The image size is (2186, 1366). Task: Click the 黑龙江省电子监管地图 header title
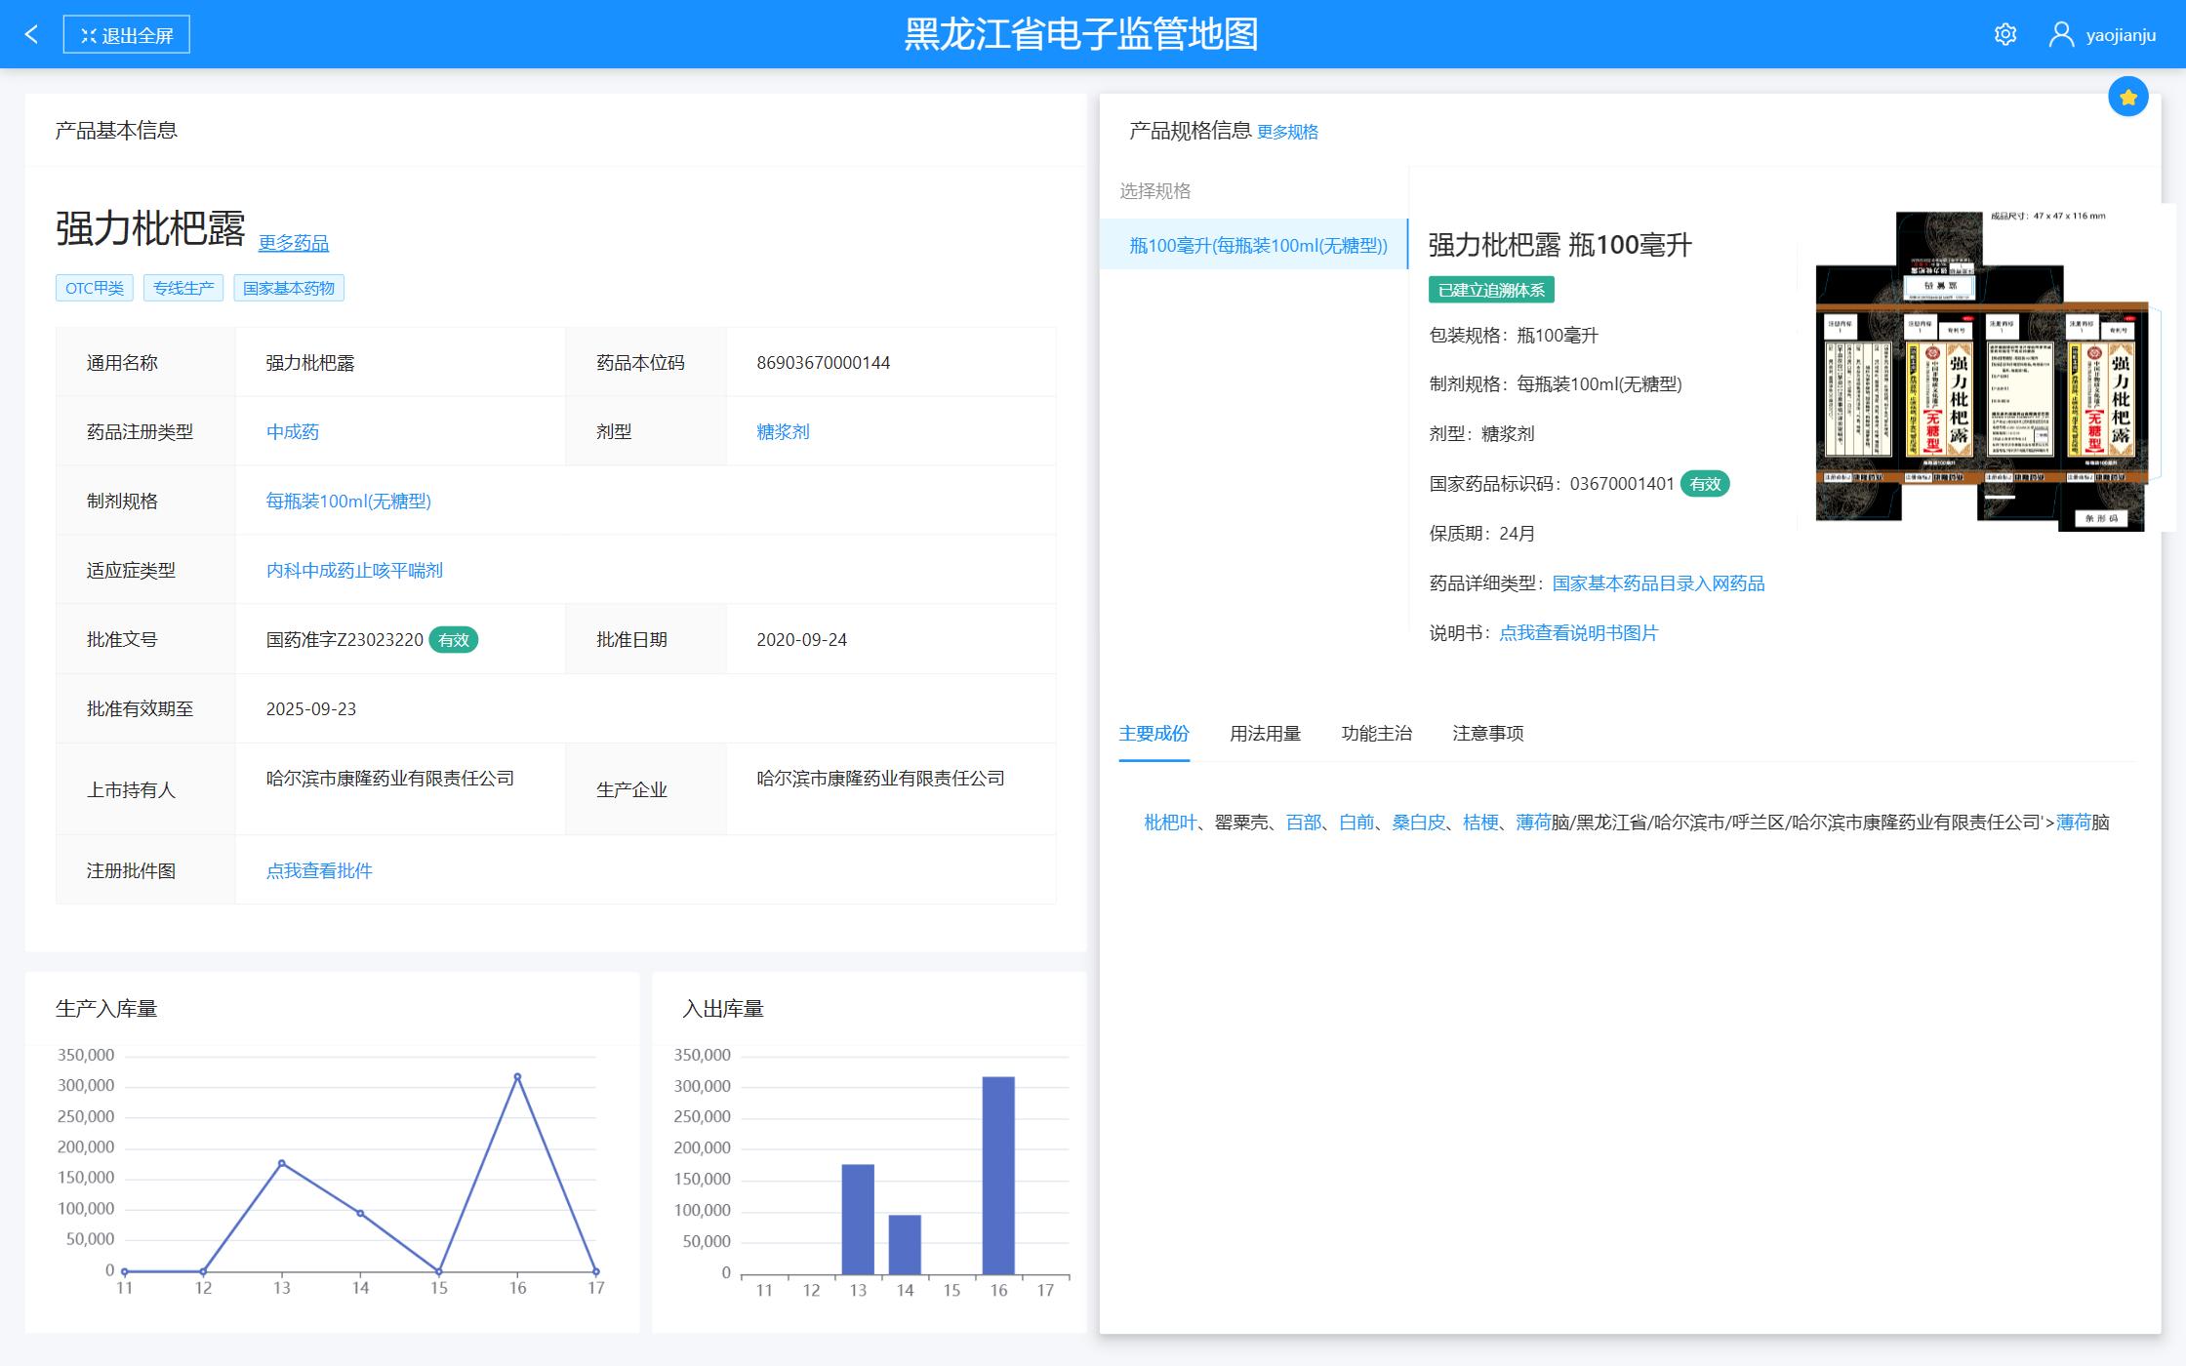(1080, 35)
